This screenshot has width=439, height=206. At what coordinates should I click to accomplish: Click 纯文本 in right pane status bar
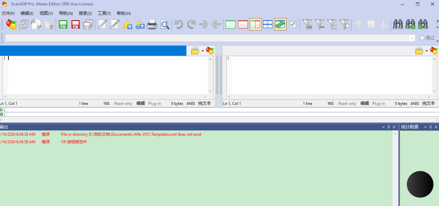(x=429, y=104)
